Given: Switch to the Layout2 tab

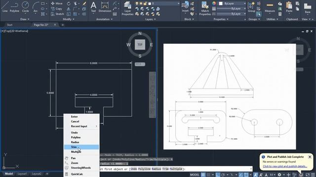Looking at the screenshot, I should click(x=37, y=174).
